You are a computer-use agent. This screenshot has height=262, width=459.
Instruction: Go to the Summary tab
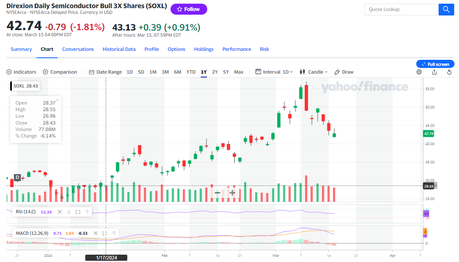[x=21, y=49]
